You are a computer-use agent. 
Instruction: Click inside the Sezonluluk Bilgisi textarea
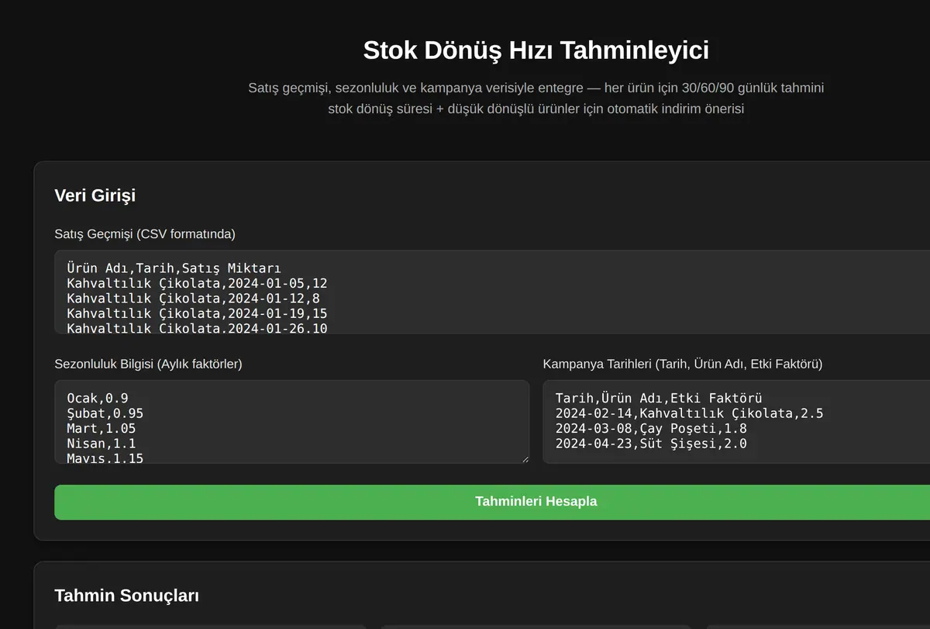tap(291, 422)
